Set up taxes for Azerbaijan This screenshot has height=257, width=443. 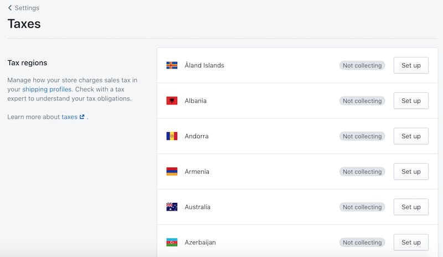pos(411,242)
